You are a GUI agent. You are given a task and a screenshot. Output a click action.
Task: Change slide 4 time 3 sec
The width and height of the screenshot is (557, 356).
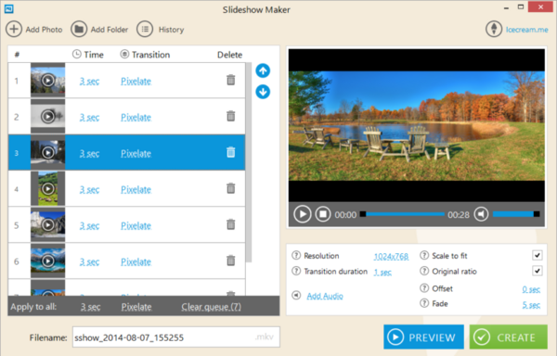89,190
